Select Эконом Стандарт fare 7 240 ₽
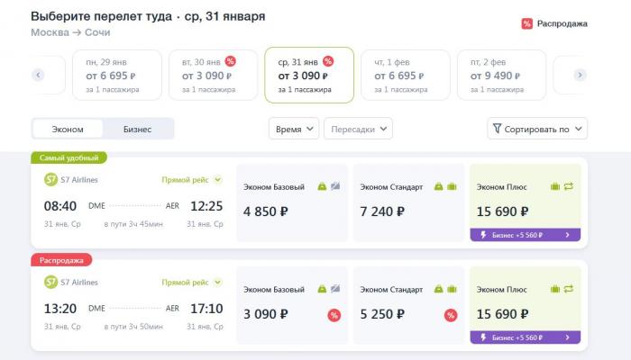This screenshot has width=631, height=360. click(408, 202)
